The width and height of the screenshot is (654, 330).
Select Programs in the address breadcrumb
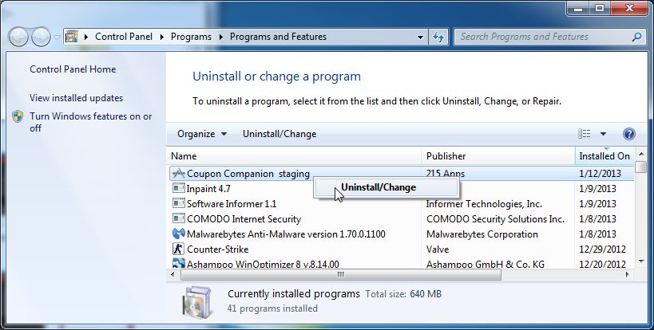(x=191, y=37)
